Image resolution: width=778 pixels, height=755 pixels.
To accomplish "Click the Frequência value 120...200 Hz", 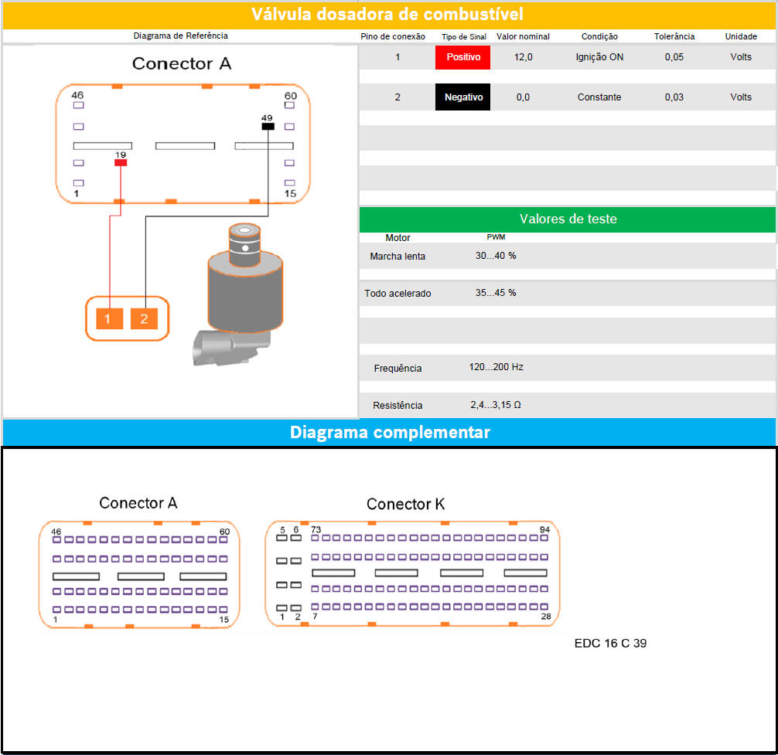I will (x=496, y=367).
